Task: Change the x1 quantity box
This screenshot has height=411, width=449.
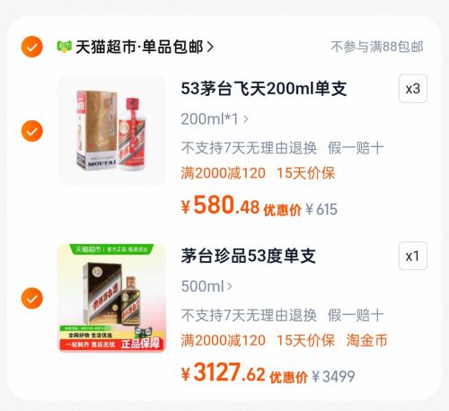Action: tap(413, 256)
